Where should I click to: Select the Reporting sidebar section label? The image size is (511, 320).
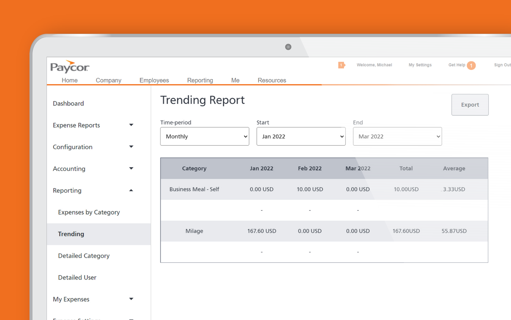[67, 191]
